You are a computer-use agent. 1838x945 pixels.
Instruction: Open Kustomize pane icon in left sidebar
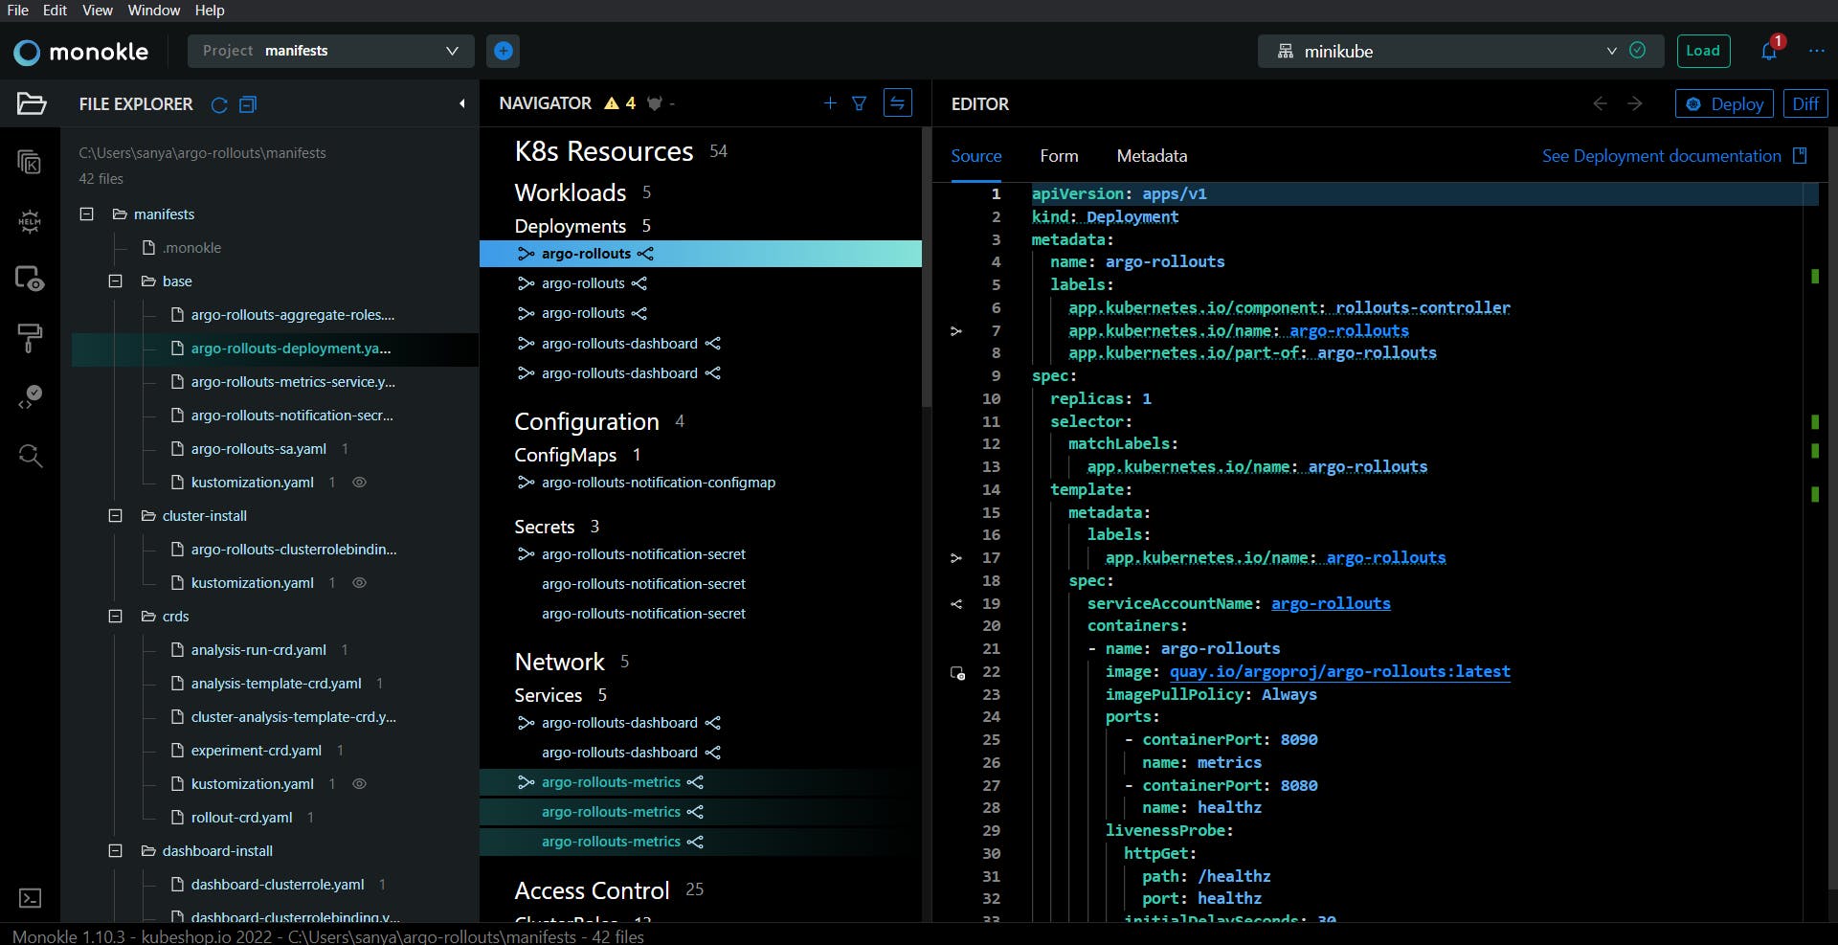coord(30,163)
